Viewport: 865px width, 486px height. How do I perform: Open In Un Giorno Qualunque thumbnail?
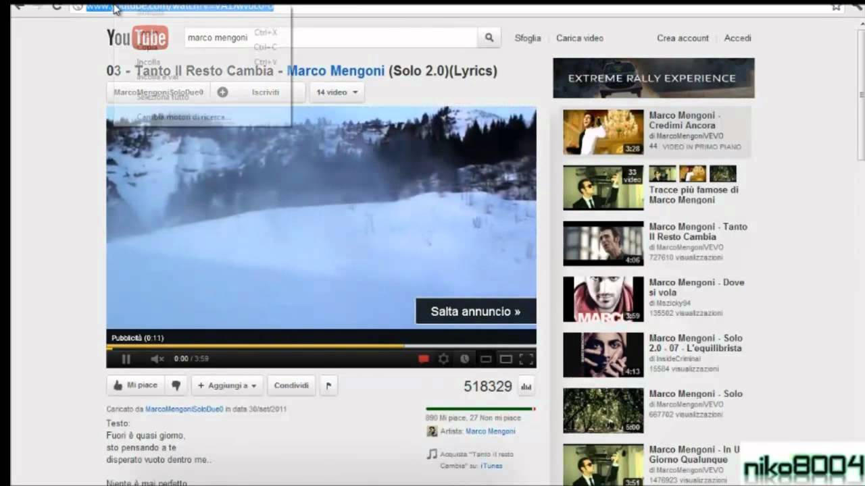(603, 464)
